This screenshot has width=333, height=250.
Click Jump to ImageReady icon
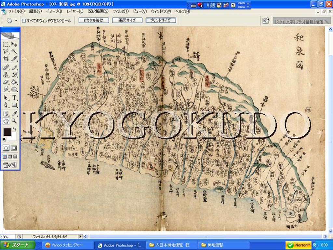point(9,165)
